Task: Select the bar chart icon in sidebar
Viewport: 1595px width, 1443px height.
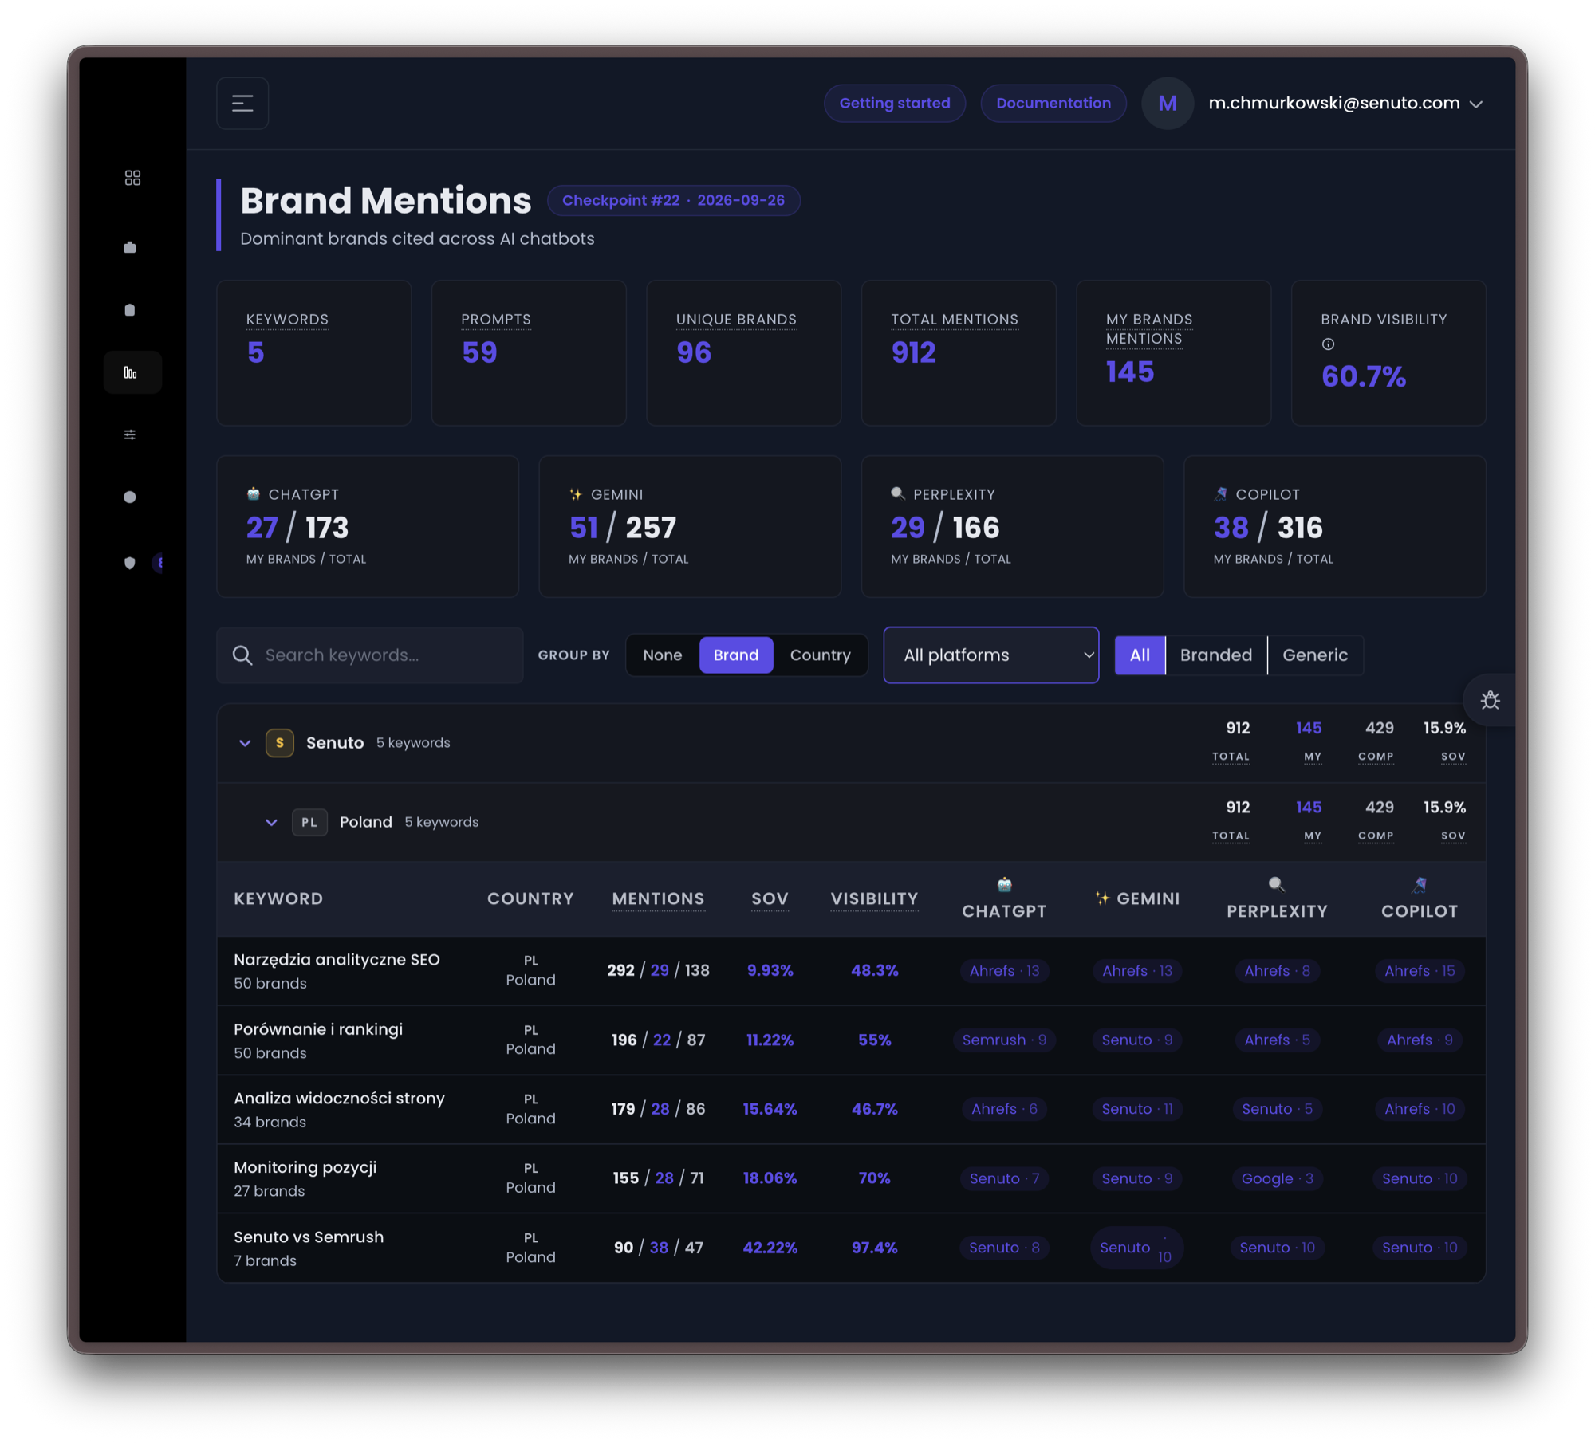Action: (131, 372)
